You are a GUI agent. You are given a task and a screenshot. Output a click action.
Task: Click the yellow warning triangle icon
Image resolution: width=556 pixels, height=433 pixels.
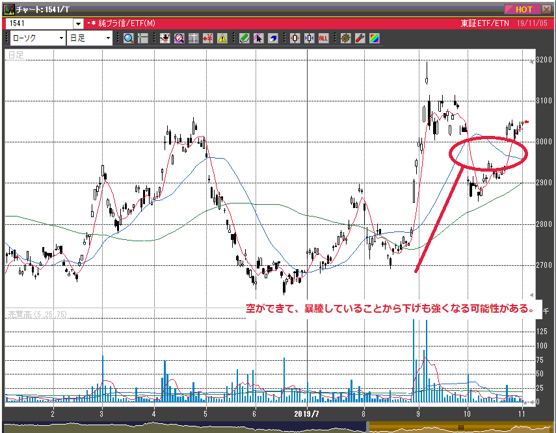[222, 38]
